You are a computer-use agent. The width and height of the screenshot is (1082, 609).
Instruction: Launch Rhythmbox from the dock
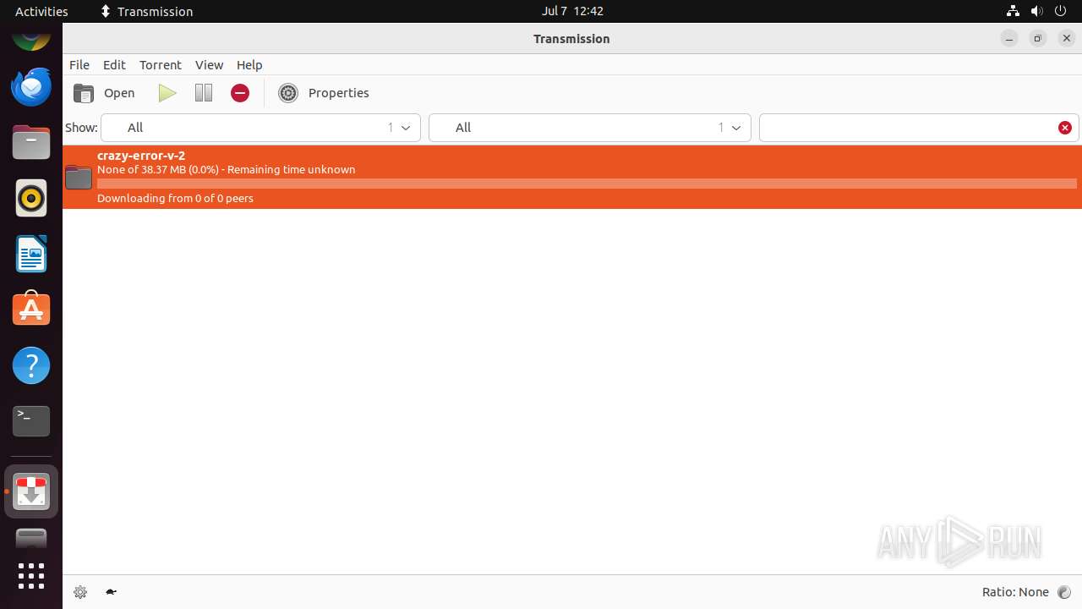31,199
